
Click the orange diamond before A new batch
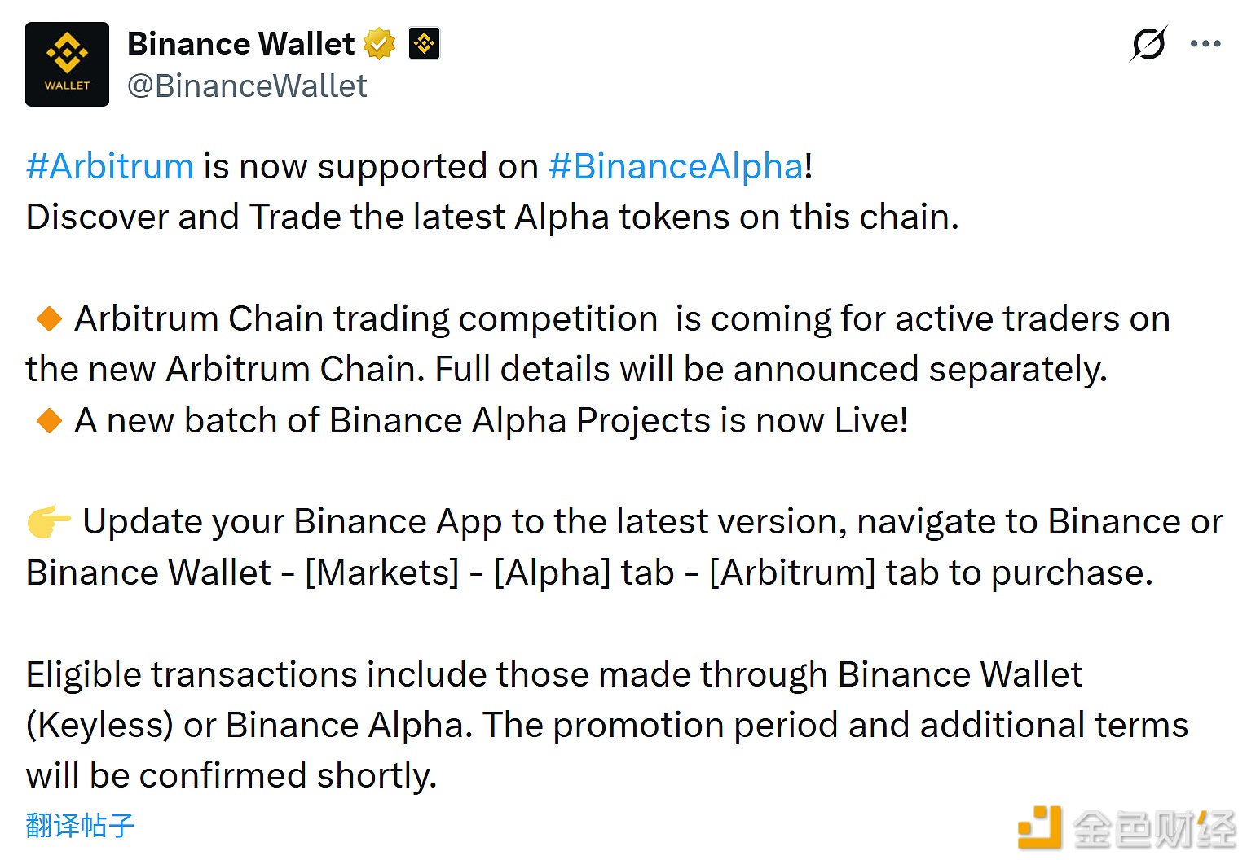tap(50, 420)
